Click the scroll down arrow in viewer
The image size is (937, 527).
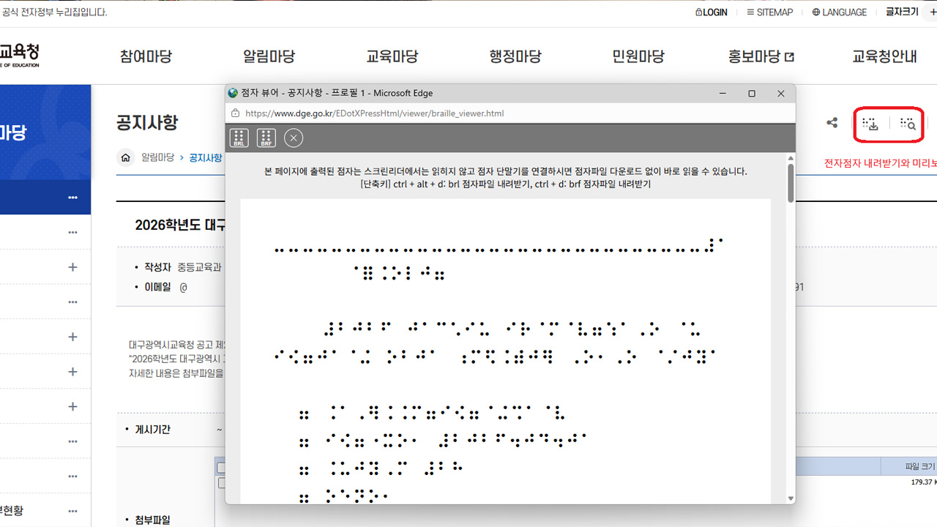[x=791, y=498]
